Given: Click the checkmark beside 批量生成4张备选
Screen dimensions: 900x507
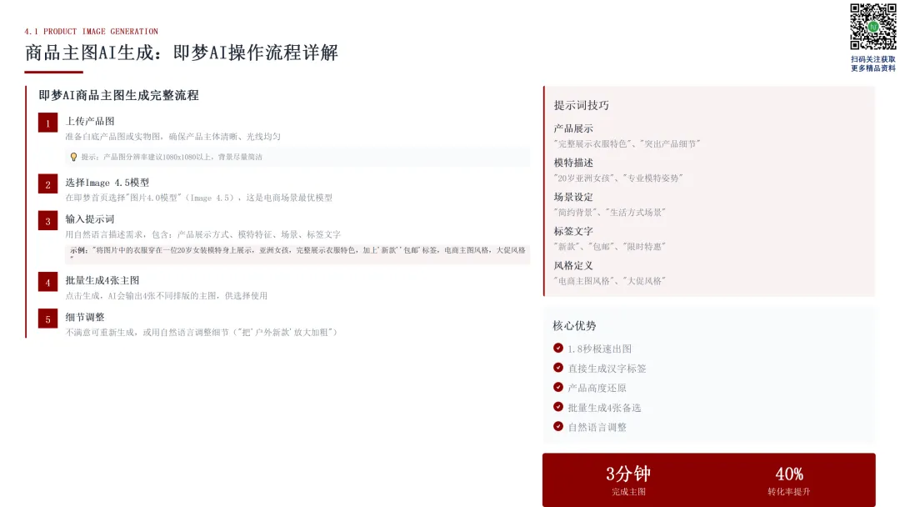Looking at the screenshot, I should click(557, 407).
